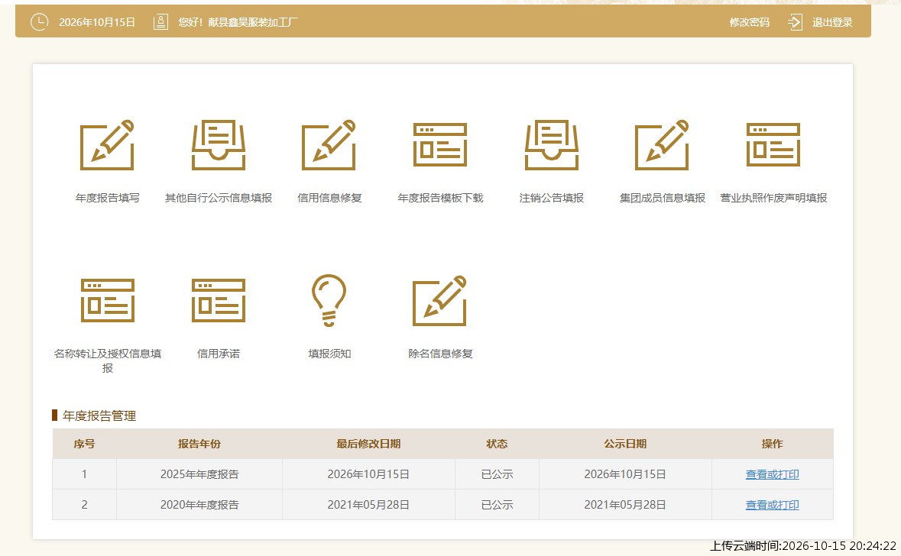
Task: Click the 已公示 status in the 2020 row
Action: point(497,505)
